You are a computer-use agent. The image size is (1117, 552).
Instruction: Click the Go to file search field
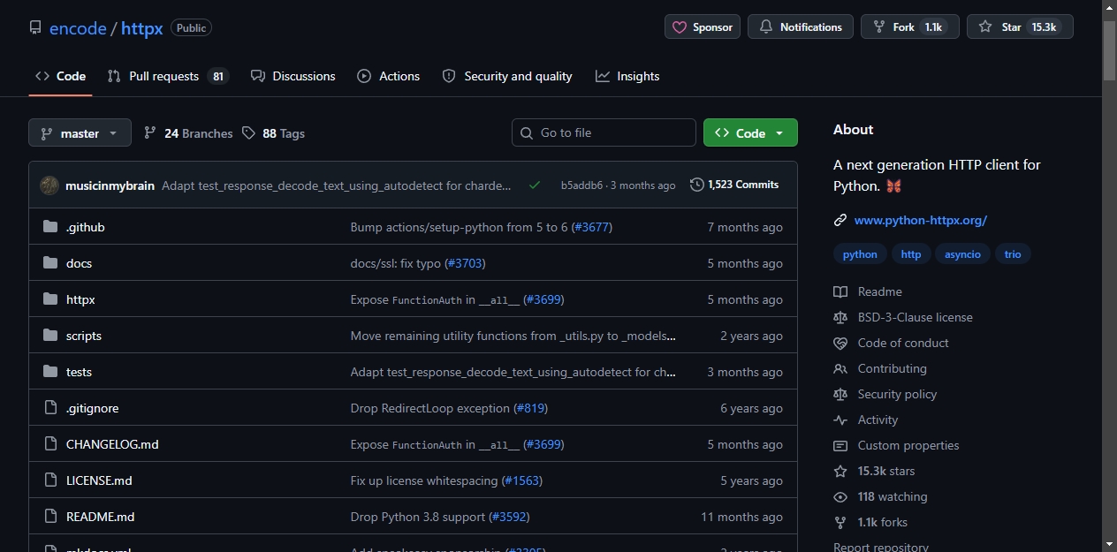pos(604,132)
